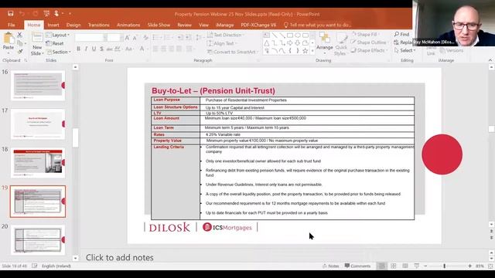
Task: Open Text Direction dropdown
Action: point(227,35)
